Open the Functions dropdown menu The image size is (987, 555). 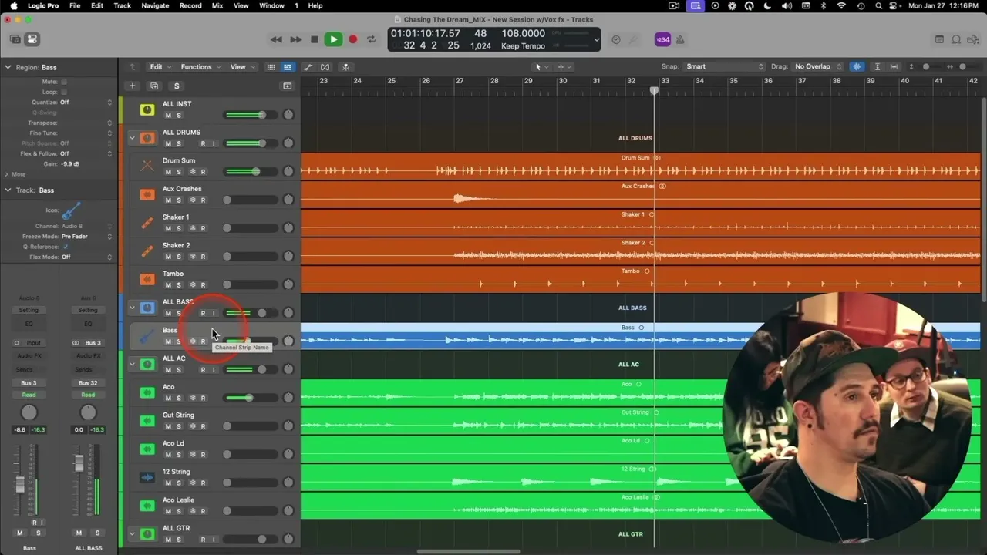pos(200,67)
